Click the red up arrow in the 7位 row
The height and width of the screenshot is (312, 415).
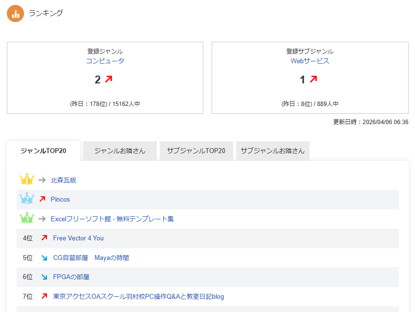point(44,296)
